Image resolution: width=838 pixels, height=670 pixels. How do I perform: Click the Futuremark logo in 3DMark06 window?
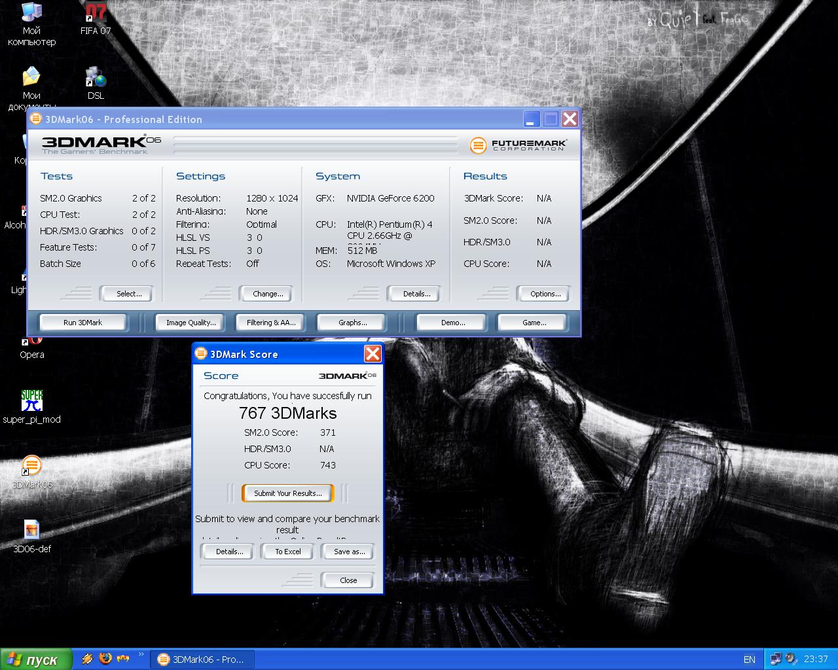pos(518,145)
